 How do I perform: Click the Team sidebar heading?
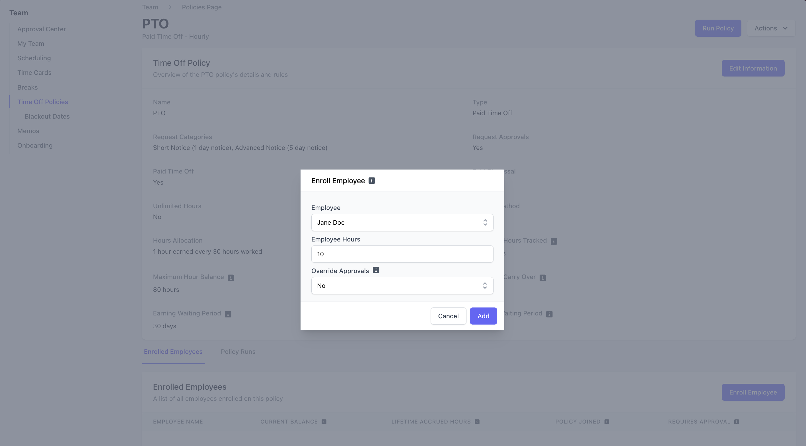coord(19,13)
